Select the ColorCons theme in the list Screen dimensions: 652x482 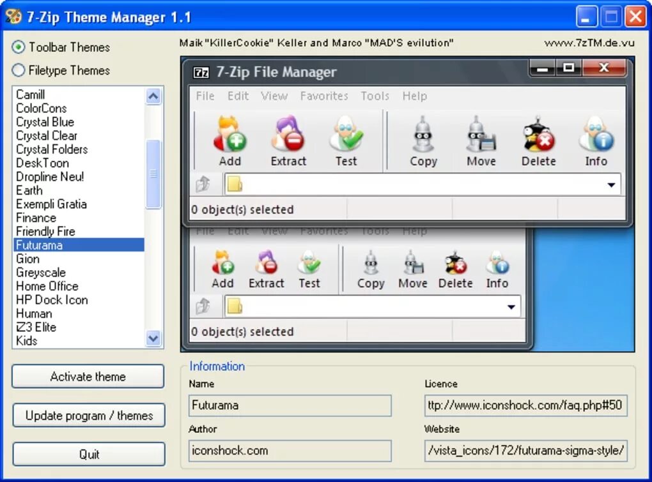pos(79,109)
